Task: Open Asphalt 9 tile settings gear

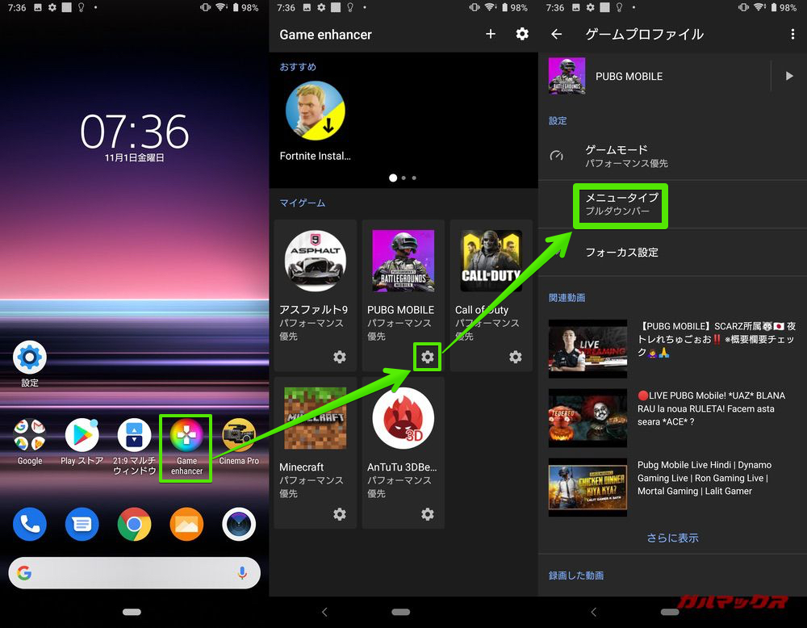Action: [x=340, y=357]
